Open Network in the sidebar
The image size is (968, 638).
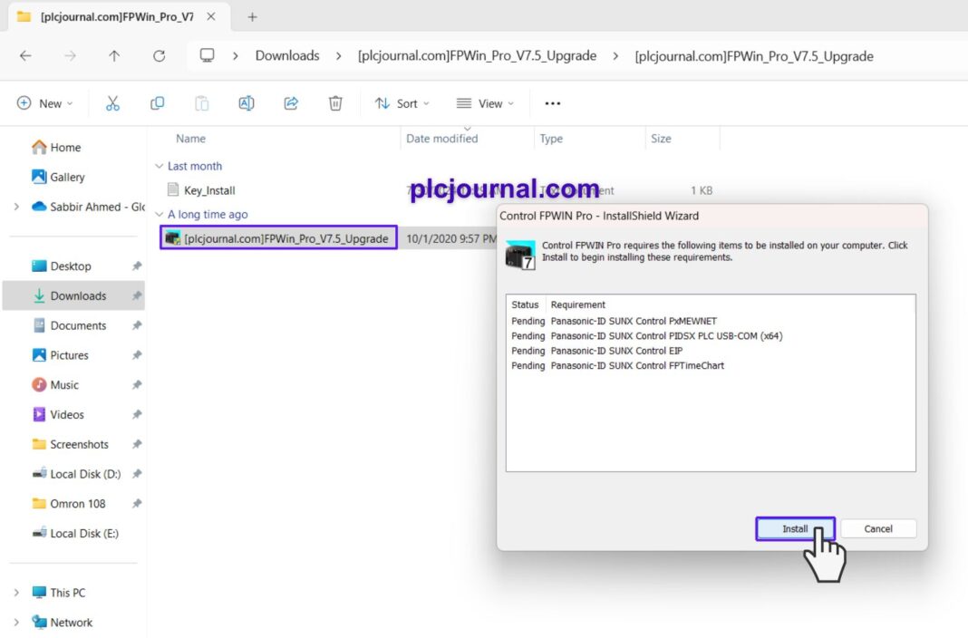[71, 622]
